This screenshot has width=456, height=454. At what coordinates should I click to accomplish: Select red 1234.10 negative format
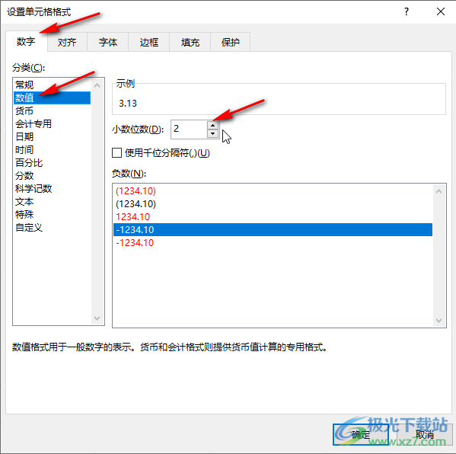pos(273,217)
